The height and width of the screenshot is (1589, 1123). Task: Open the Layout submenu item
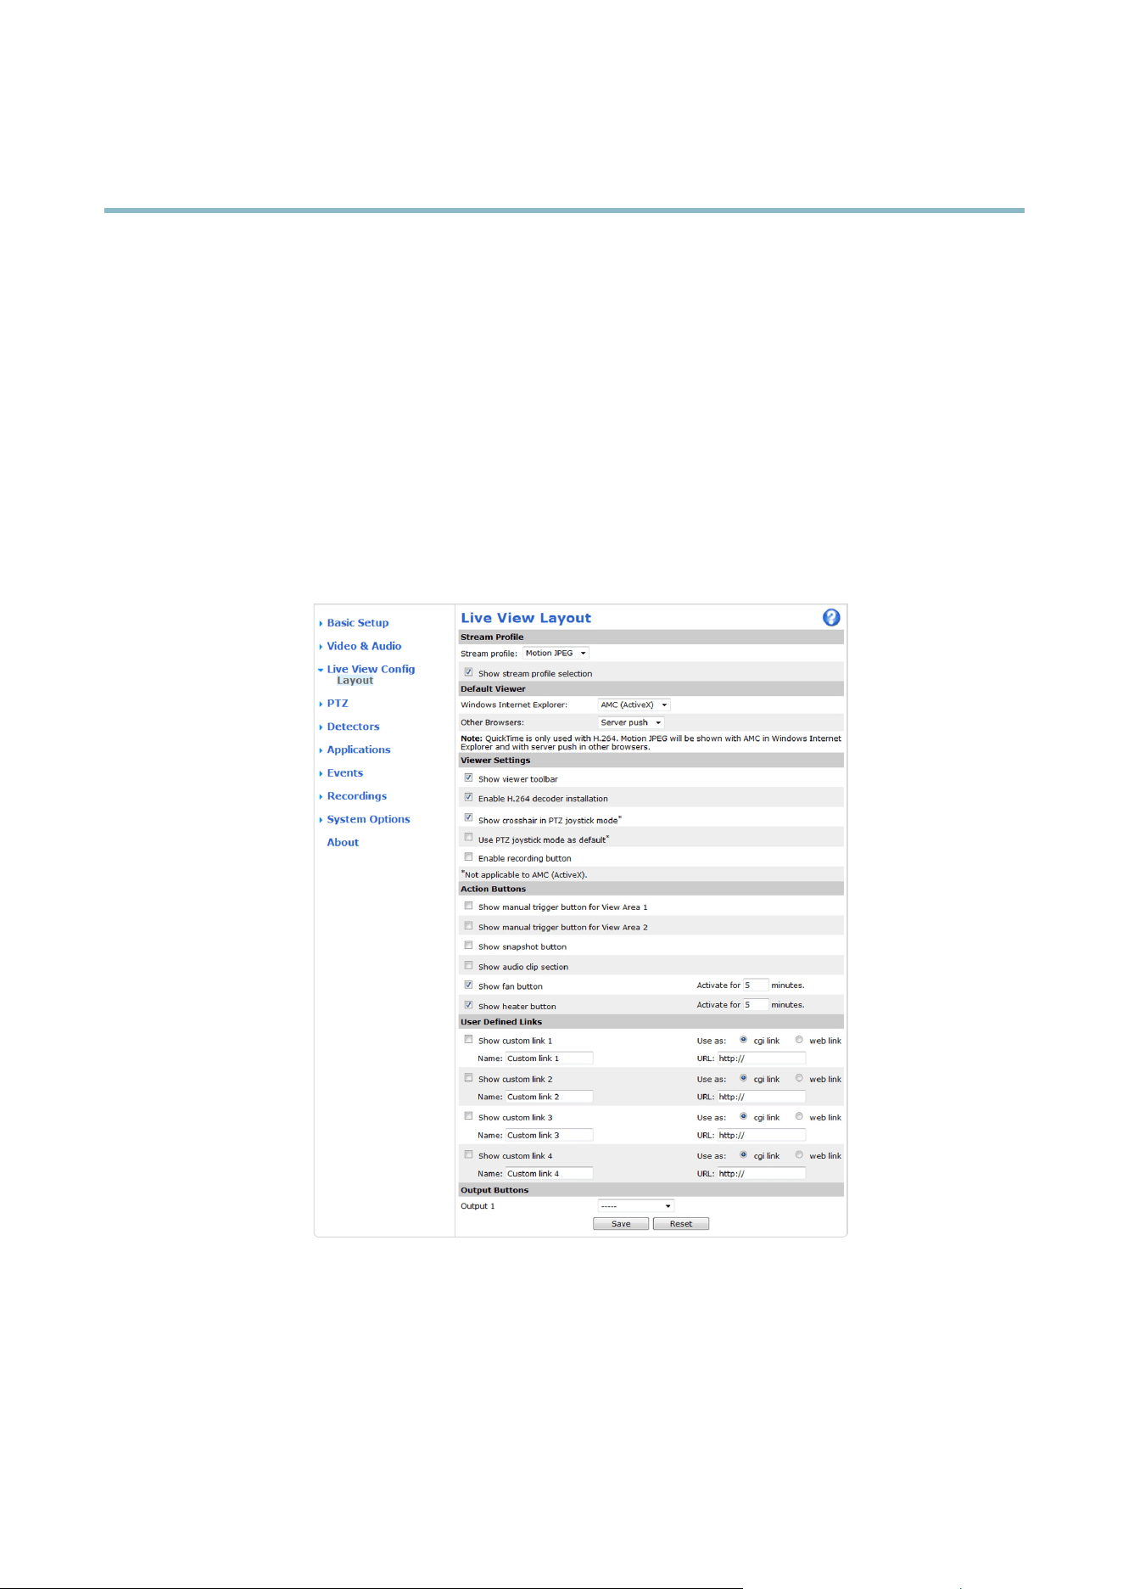[355, 681]
